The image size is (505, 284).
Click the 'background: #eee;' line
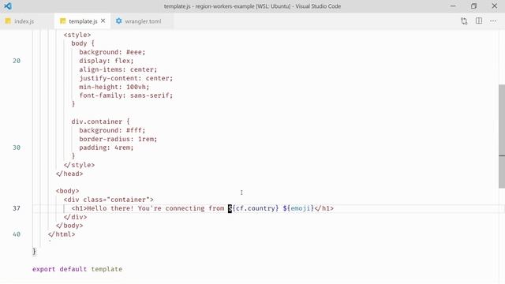click(x=112, y=52)
